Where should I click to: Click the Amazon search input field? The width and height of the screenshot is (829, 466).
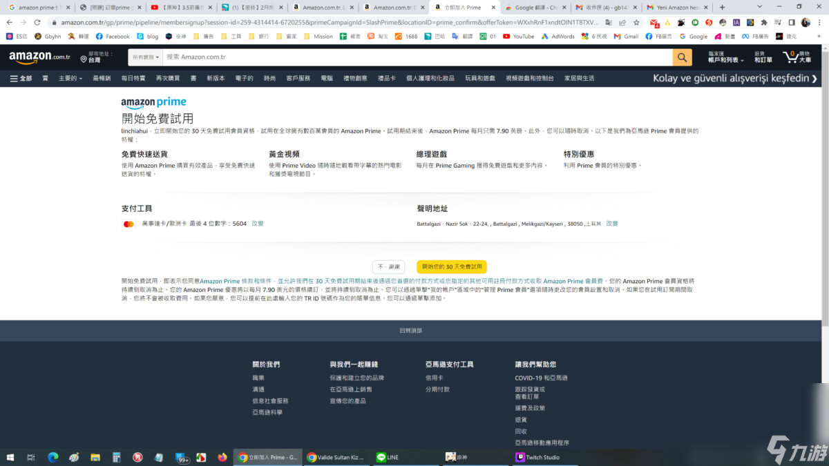coord(418,57)
